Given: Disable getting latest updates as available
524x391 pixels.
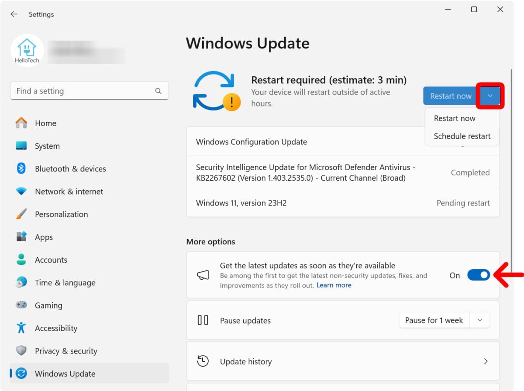Looking at the screenshot, I should tap(479, 275).
